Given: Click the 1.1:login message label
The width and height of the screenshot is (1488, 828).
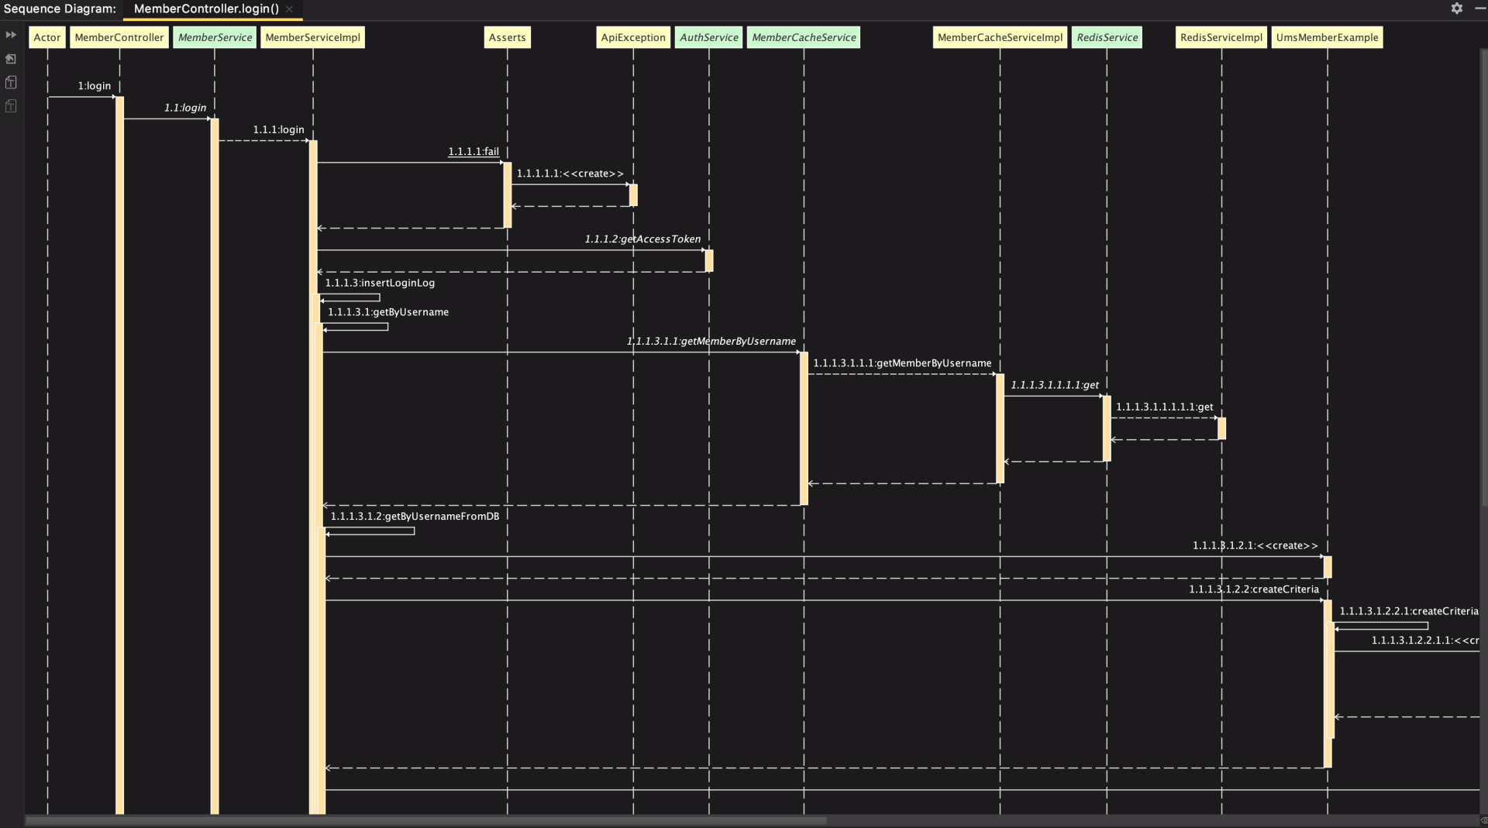Looking at the screenshot, I should [185, 108].
